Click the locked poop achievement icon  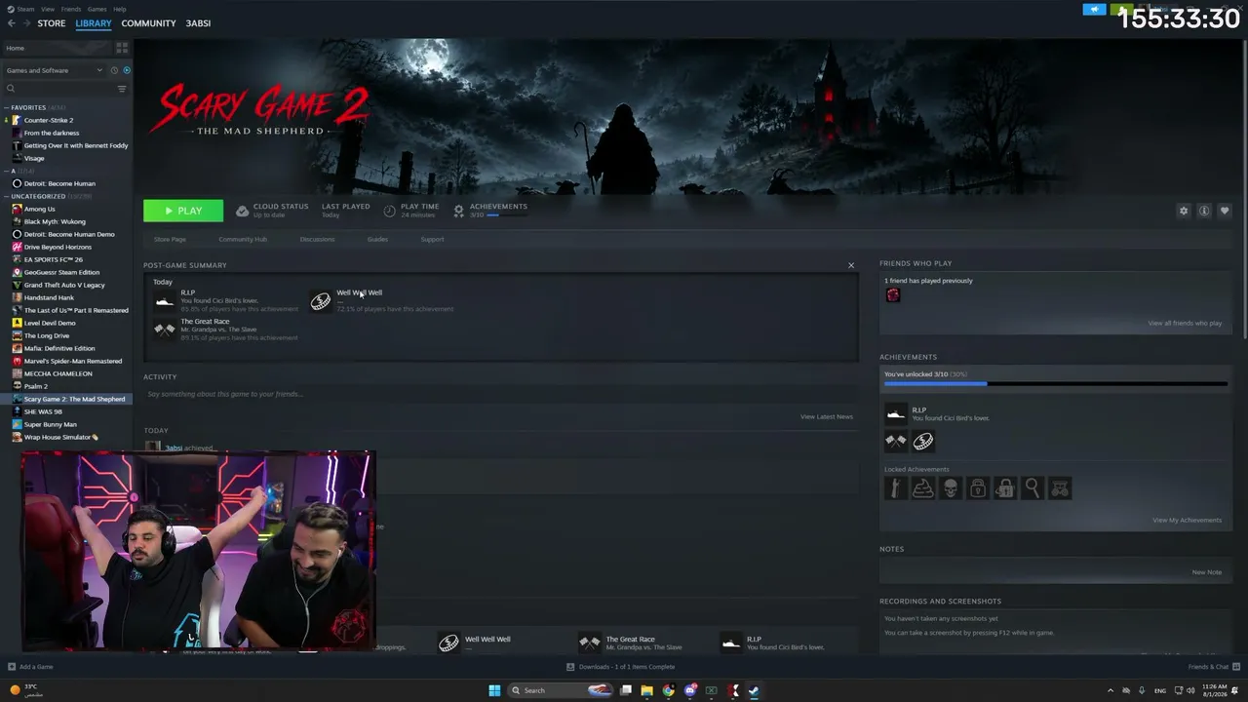(923, 488)
